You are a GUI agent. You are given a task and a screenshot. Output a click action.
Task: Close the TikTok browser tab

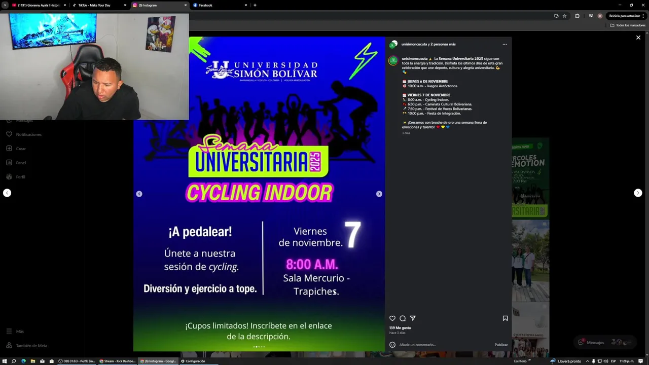pos(125,5)
